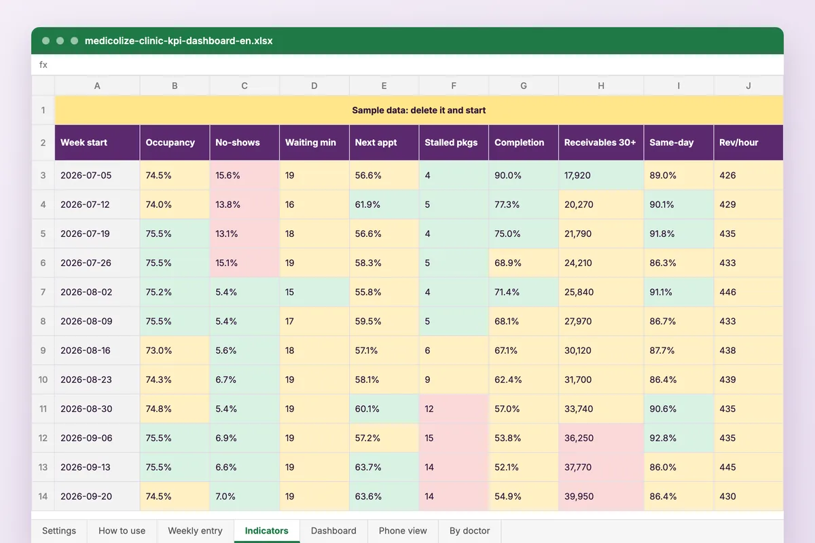Screen dimensions: 815x543
Task: Select the date cell 2026-09-20
Action: pos(97,496)
